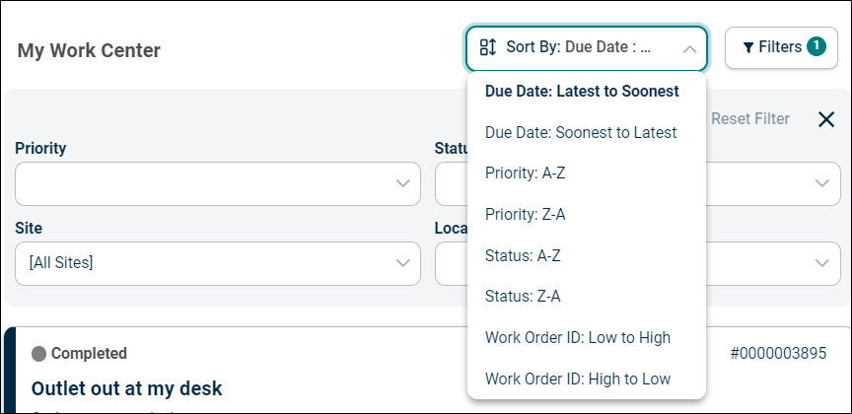Click work order number #0000003895
Viewport: 852px width, 414px height.
click(x=778, y=354)
